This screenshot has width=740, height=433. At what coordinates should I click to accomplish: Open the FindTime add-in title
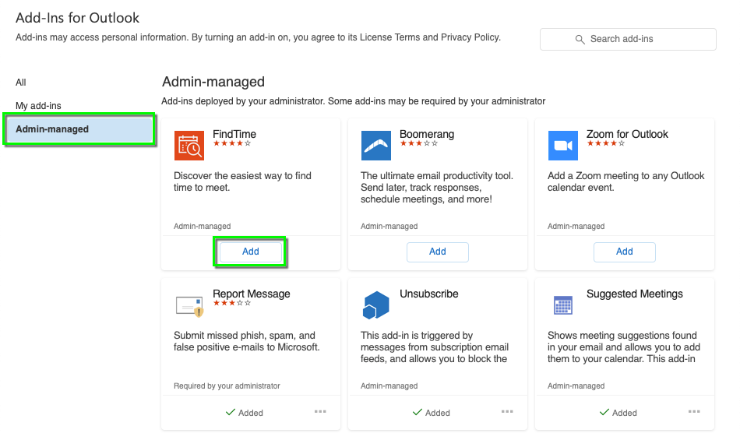click(x=234, y=134)
